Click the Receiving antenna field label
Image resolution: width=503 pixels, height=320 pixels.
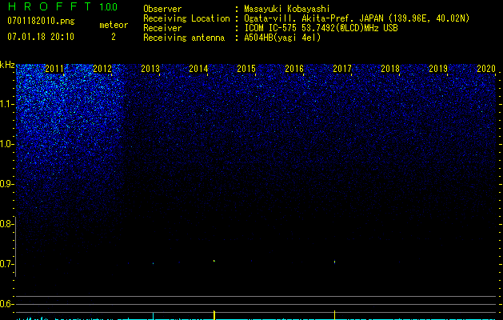pyautogui.click(x=184, y=38)
